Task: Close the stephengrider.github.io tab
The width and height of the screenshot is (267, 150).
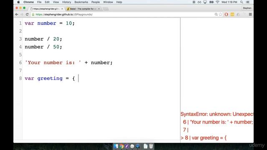Action: [x=62, y=9]
